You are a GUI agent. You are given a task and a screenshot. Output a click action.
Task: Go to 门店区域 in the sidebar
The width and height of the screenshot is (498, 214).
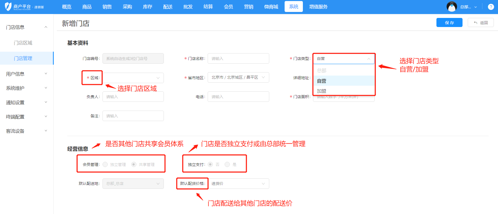pyautogui.click(x=23, y=43)
